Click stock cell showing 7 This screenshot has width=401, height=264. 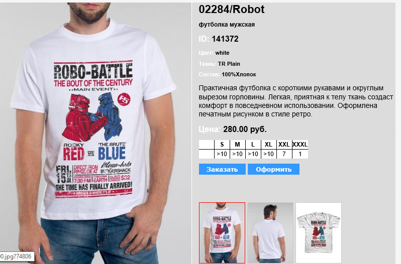(x=284, y=154)
